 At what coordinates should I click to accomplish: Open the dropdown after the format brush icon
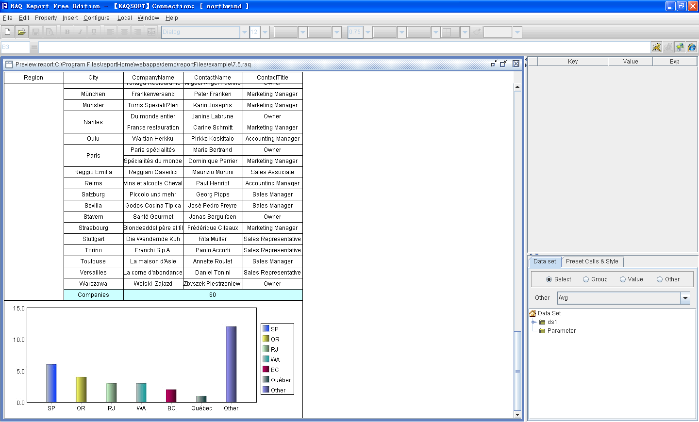[x=517, y=32]
